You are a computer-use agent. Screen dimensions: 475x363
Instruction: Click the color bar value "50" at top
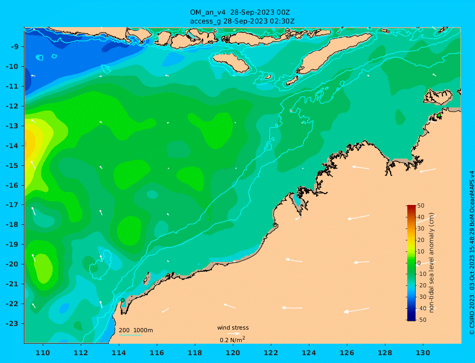pyautogui.click(x=421, y=205)
